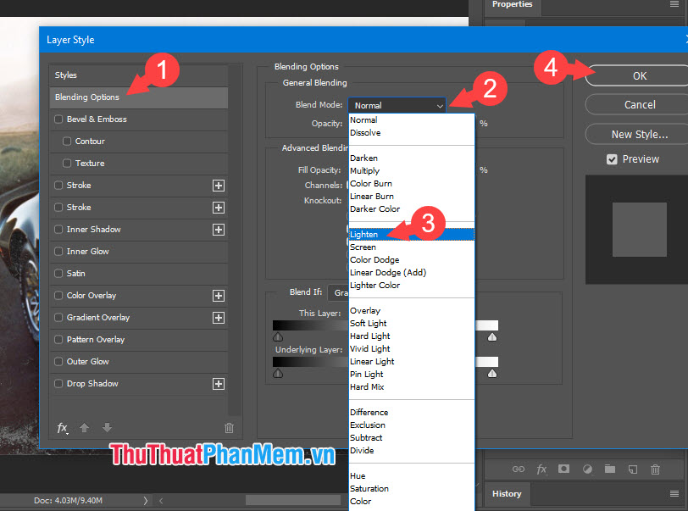This screenshot has width=688, height=511.
Task: Select Styles in the Layer Style sidebar
Action: tap(66, 75)
